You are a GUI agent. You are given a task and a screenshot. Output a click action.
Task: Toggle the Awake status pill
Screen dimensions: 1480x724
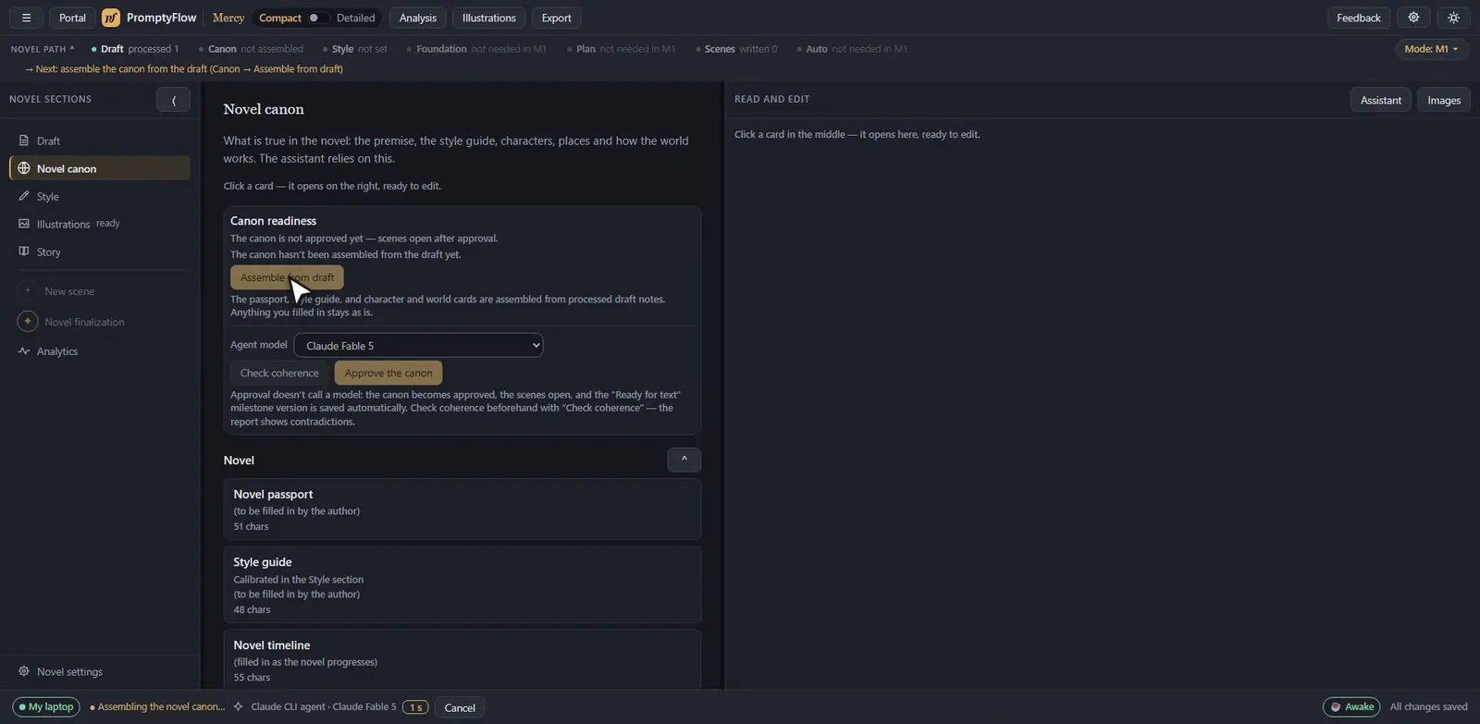[1351, 706]
